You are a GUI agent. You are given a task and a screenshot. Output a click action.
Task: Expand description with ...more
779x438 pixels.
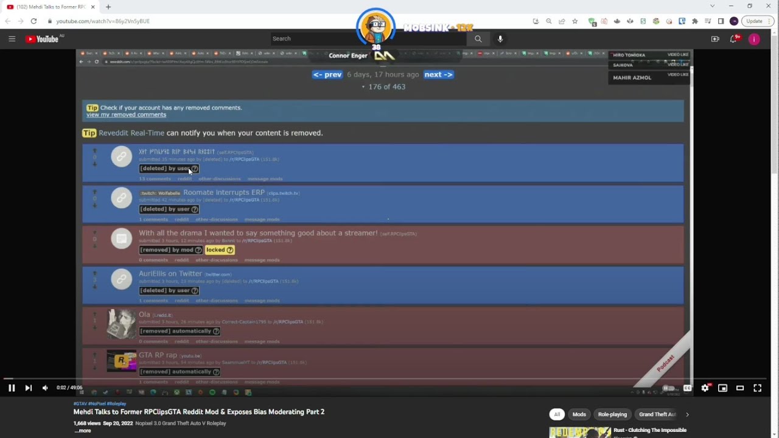(x=83, y=431)
